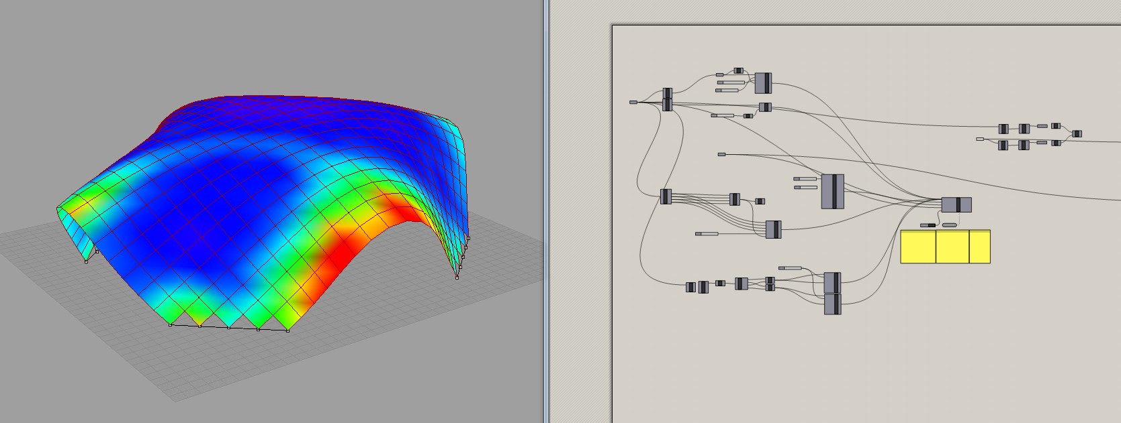Select the small white parameter in right cluster
The width and height of the screenshot is (1121, 423).
pos(980,139)
